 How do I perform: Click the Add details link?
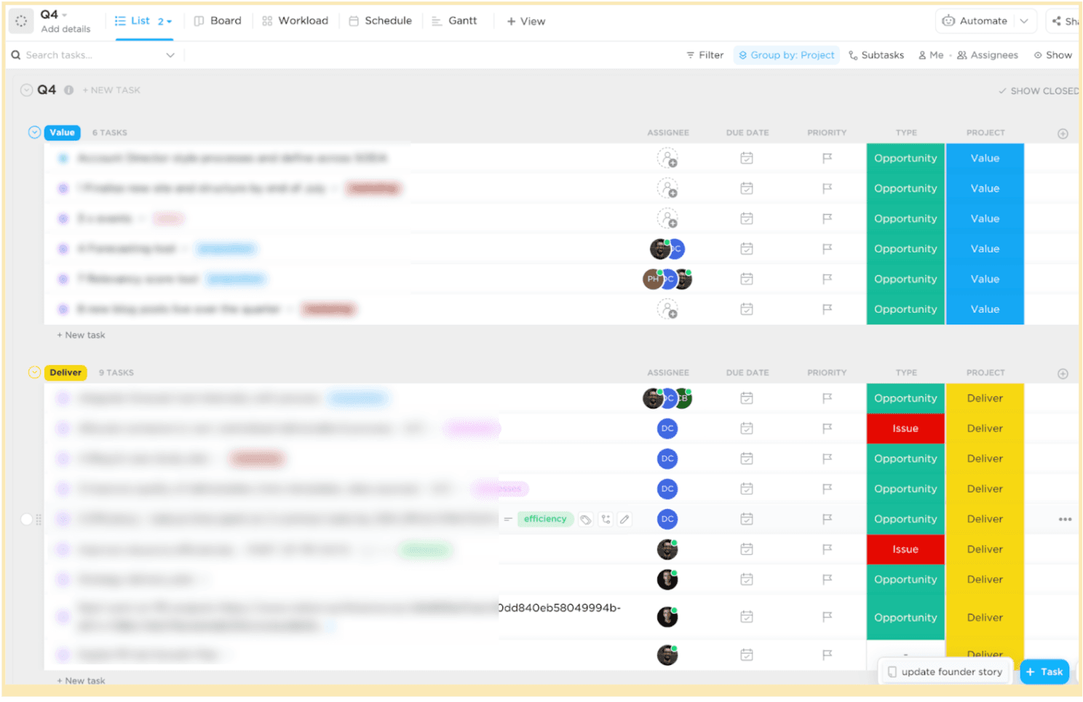pos(66,29)
